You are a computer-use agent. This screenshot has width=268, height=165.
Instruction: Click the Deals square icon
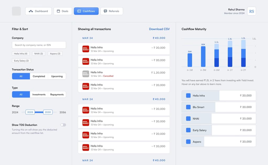pyautogui.click(x=58, y=11)
